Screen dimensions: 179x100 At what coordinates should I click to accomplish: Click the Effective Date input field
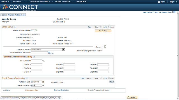tap(36, 82)
